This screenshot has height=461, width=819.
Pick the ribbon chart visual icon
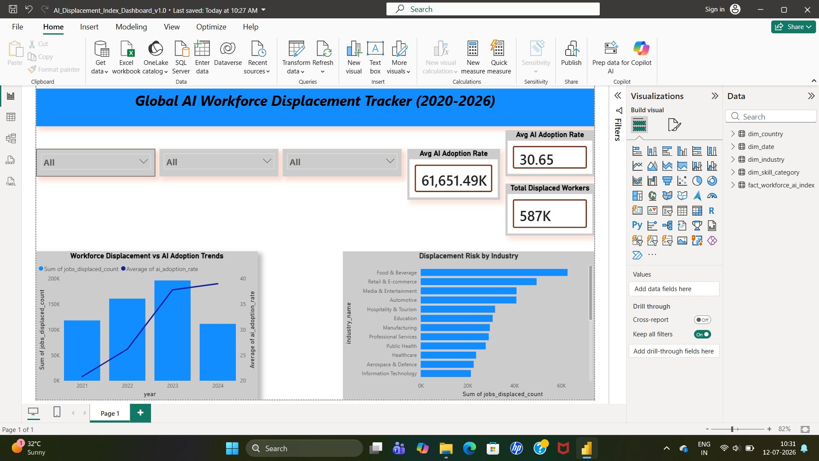point(637,181)
